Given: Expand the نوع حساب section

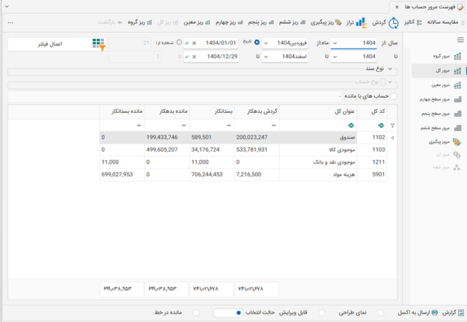Looking at the screenshot, I should [390, 82].
